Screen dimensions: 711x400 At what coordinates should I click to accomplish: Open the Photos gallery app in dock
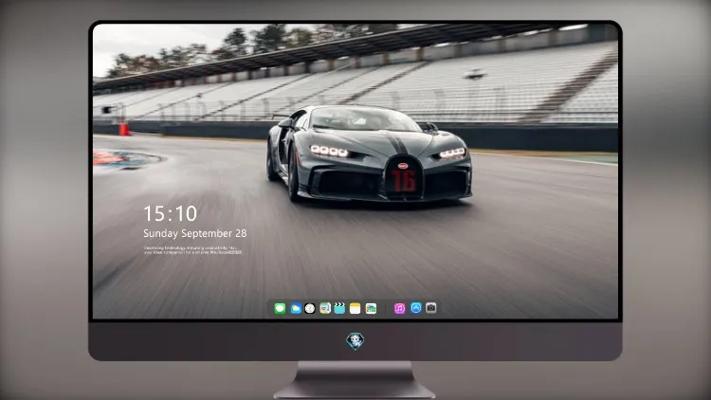click(x=371, y=308)
